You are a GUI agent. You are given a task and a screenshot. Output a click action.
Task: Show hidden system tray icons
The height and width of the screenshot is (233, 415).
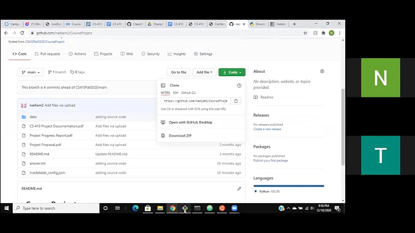(x=288, y=208)
